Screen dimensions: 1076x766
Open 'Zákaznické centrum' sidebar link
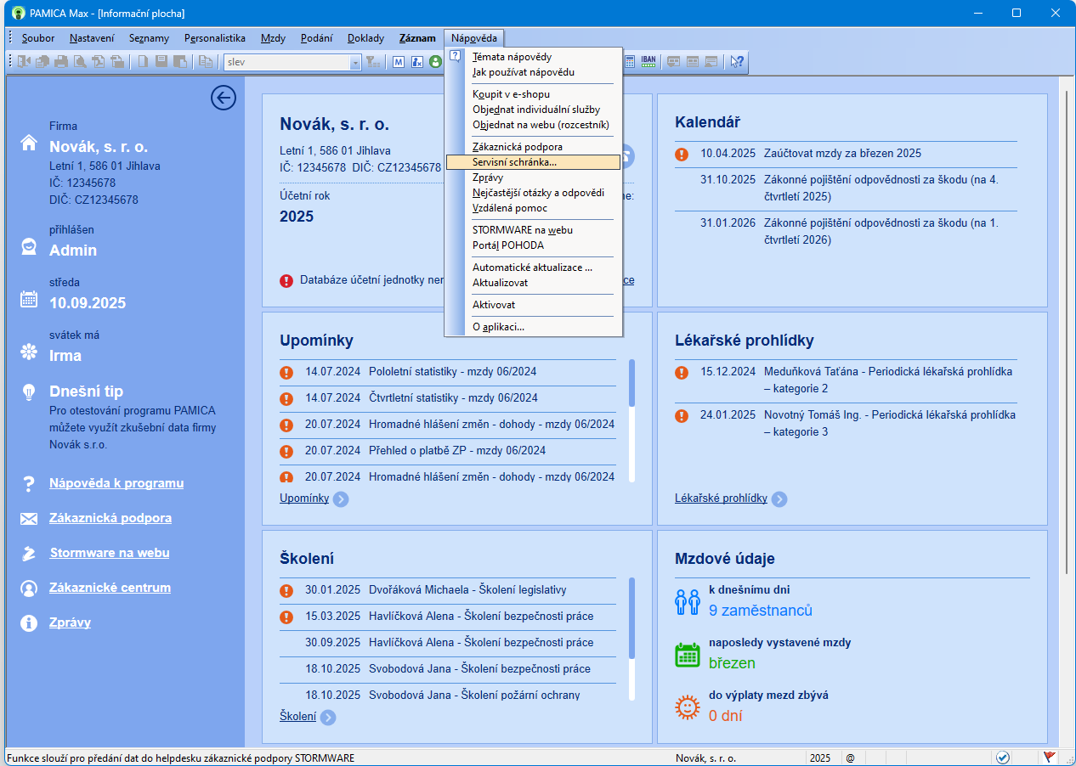pos(110,588)
